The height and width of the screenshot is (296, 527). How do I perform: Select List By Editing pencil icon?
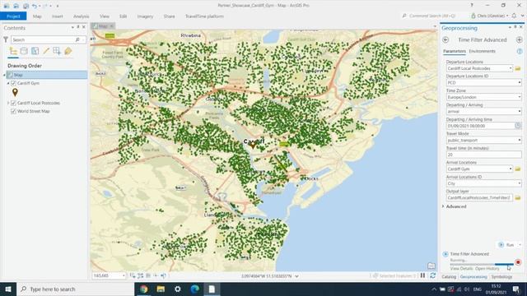(x=46, y=51)
